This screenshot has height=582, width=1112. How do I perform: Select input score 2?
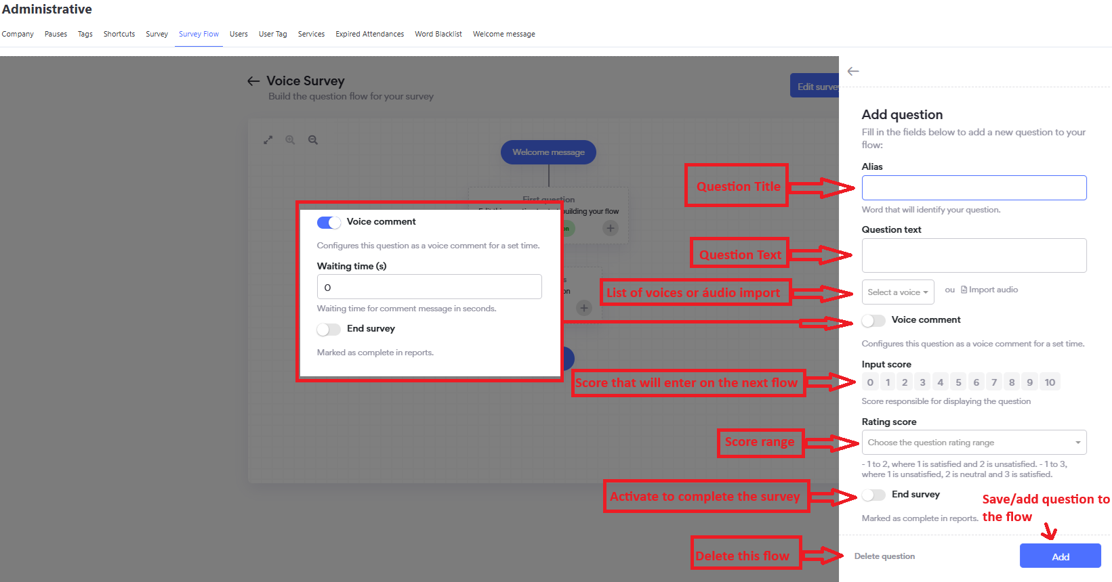(905, 382)
